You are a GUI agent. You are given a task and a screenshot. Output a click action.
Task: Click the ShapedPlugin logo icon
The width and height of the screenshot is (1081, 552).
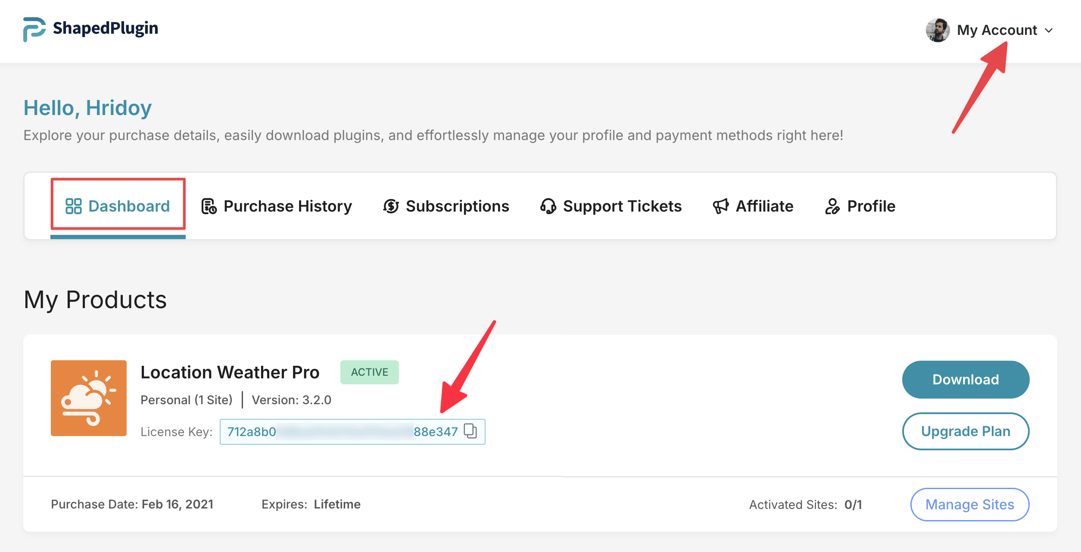click(x=34, y=29)
